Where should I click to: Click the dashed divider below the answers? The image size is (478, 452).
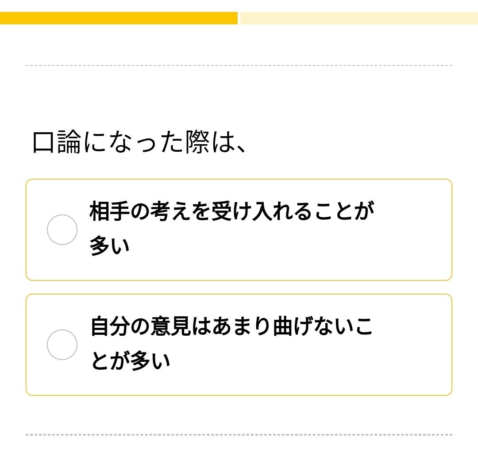[239, 435]
